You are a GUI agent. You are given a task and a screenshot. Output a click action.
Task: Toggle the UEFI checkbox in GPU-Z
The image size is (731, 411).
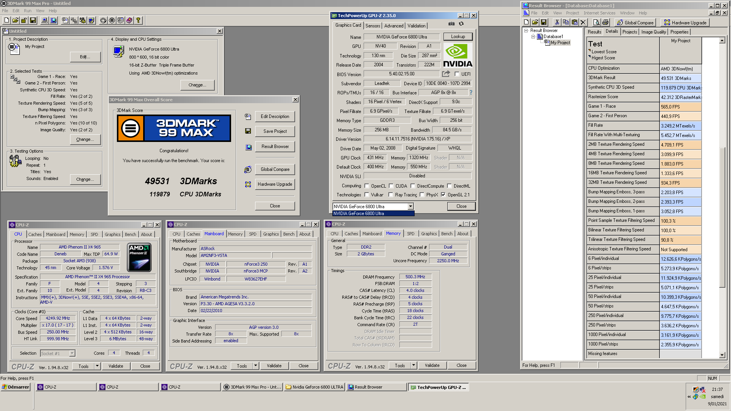[x=457, y=74]
